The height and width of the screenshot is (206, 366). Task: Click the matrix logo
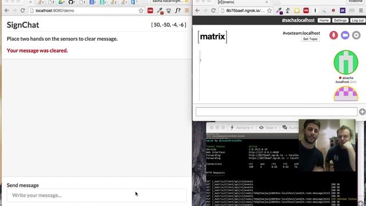tap(212, 37)
